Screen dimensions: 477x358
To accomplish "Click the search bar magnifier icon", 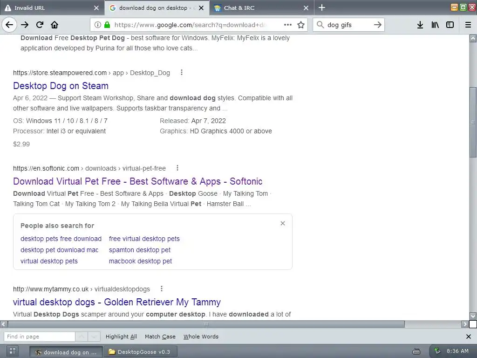I will (x=320, y=25).
